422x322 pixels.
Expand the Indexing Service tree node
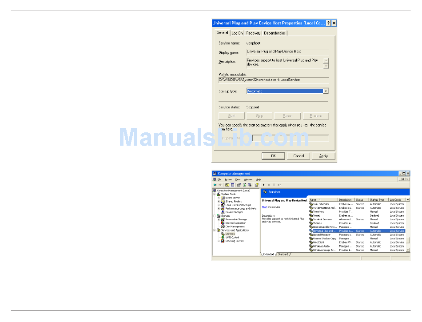[219, 241]
